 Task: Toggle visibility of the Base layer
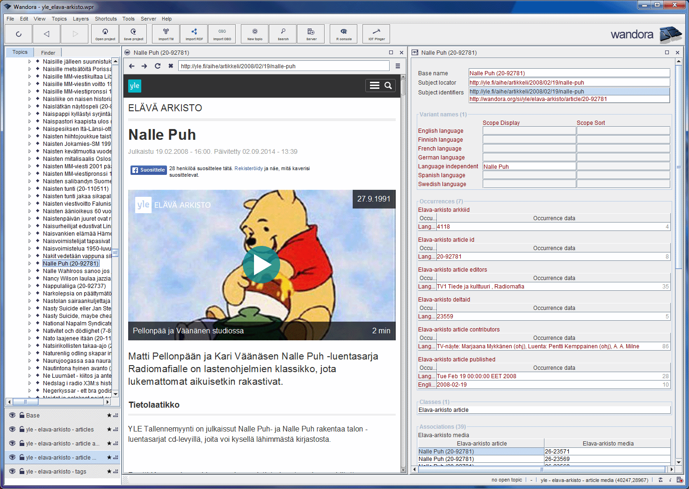pos(12,415)
